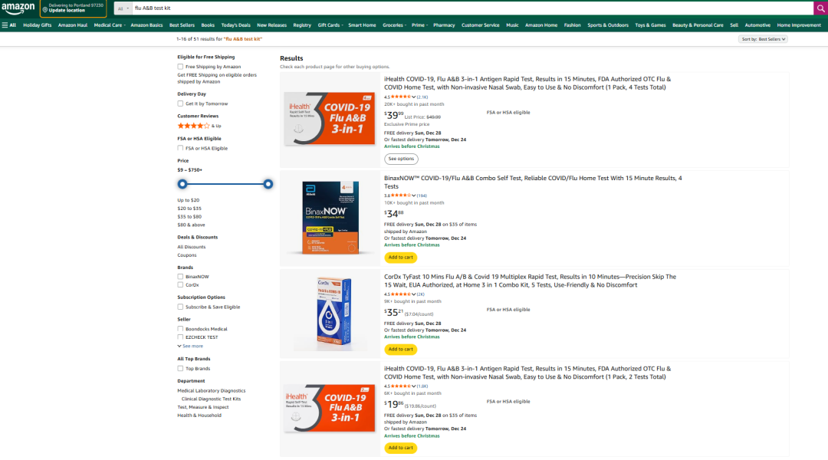The image size is (828, 460).
Task: Click See options for iHealth 4-test kit
Action: point(401,159)
